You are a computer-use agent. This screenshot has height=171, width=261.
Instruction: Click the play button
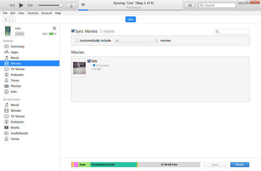(21, 5)
